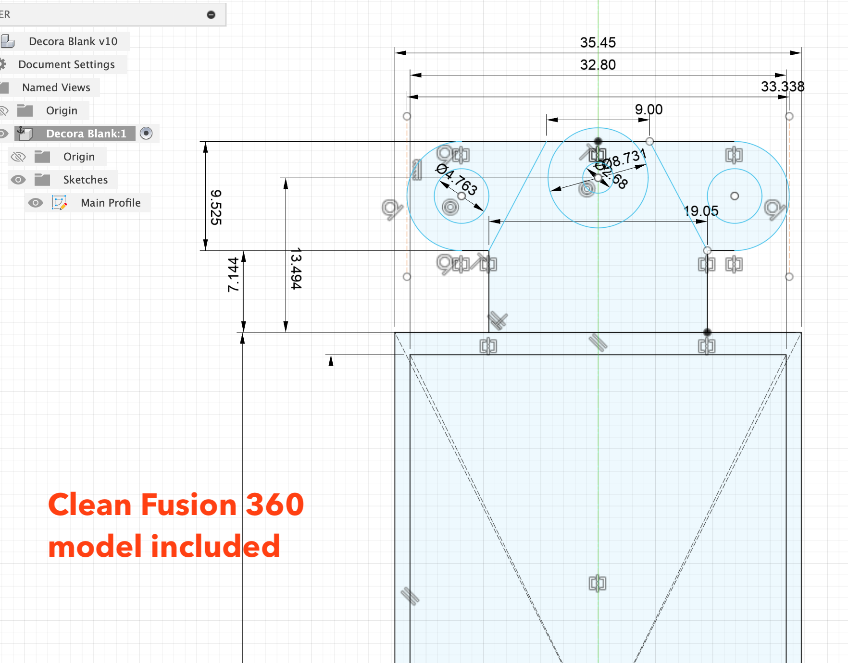848x663 pixels.
Task: Click the 32.80 dimension value
Action: coord(598,65)
